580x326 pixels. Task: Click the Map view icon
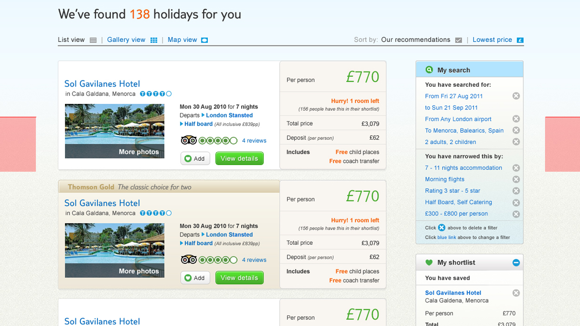(x=204, y=40)
